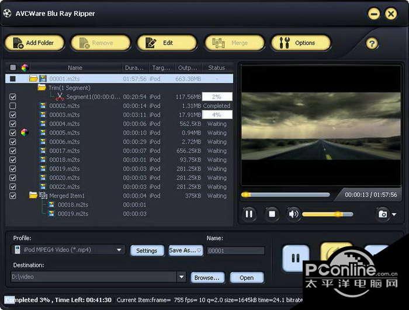409x310 pixels.
Task: Click the profile Settings button
Action: (x=147, y=250)
